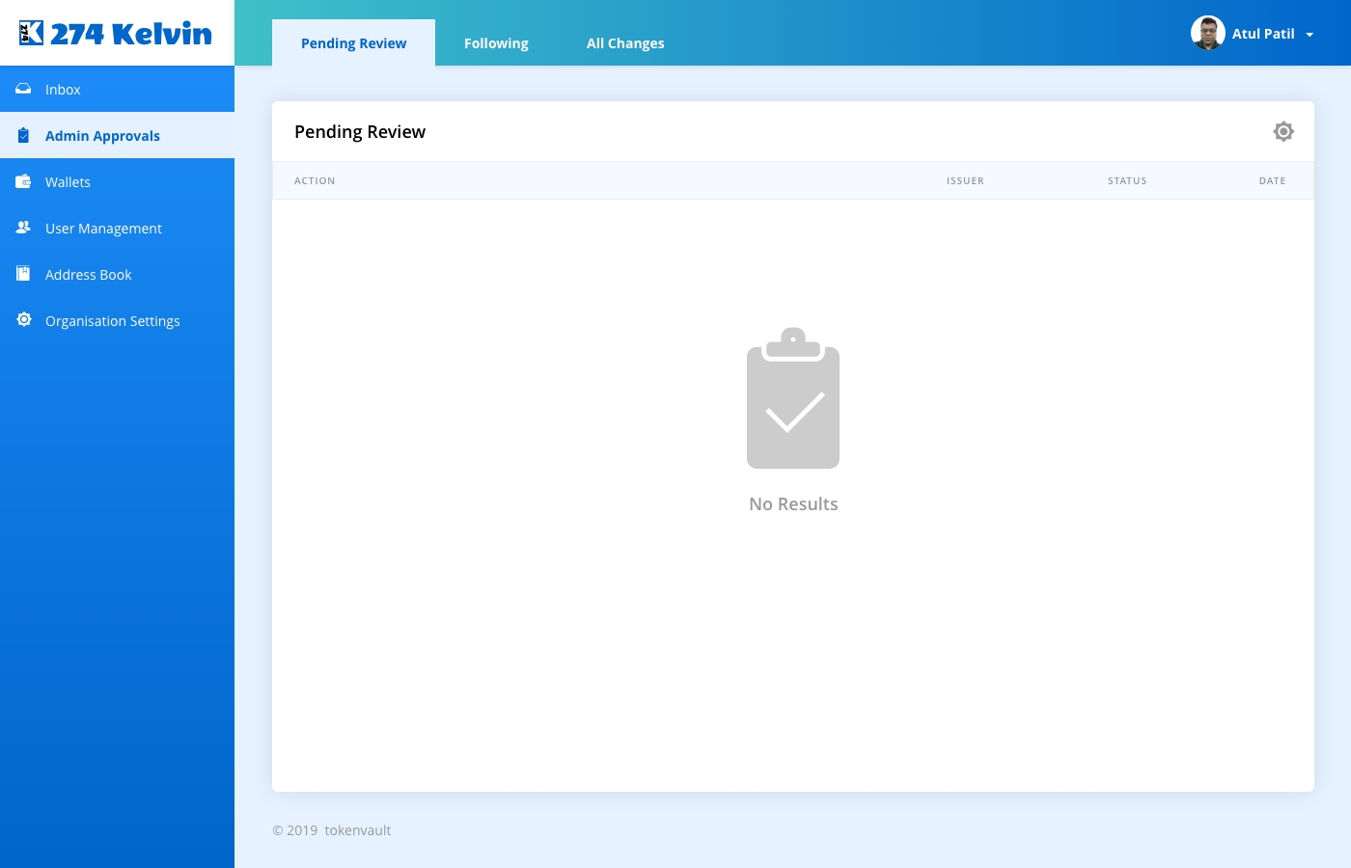This screenshot has width=1351, height=868.
Task: Click the Inbox tray icon in sidebar
Action: (x=23, y=89)
